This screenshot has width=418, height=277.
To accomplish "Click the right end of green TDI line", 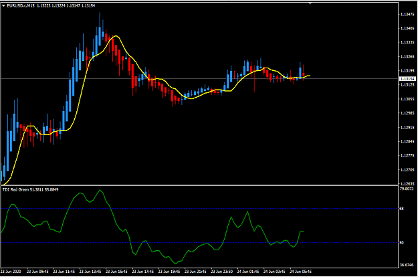I will (x=303, y=231).
